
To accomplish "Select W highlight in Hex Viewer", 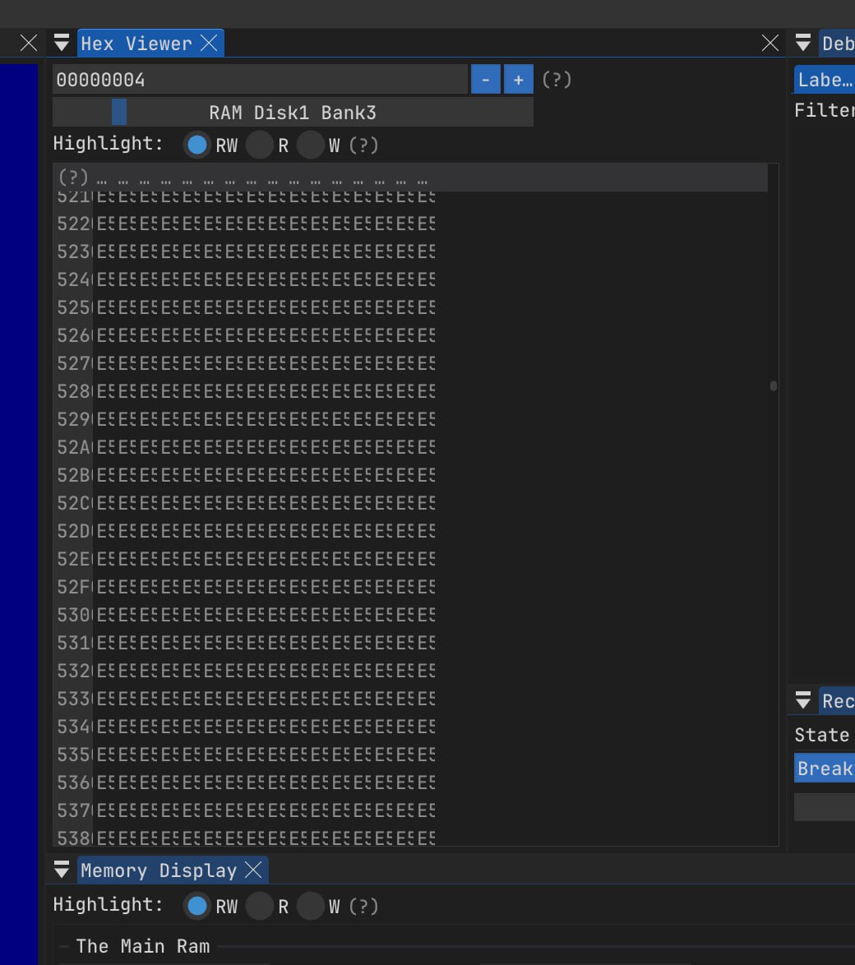I will click(311, 145).
